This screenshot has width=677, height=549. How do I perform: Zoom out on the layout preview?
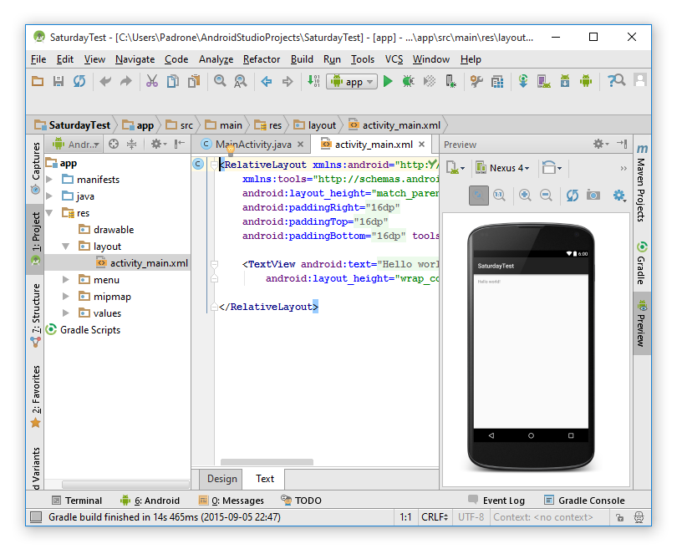pyautogui.click(x=546, y=196)
